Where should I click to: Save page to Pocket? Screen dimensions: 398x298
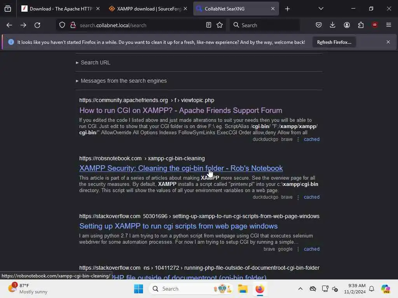319,25
